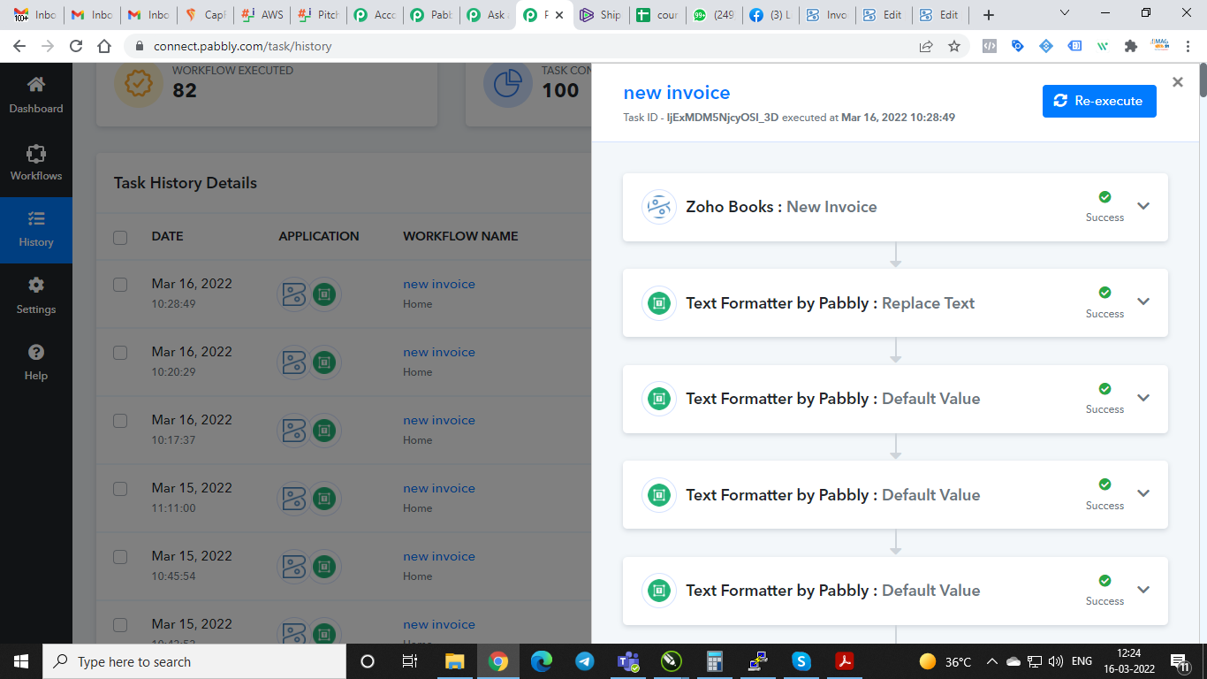Switch to the Ask tab
Screen dimensions: 1207x679
(488, 15)
